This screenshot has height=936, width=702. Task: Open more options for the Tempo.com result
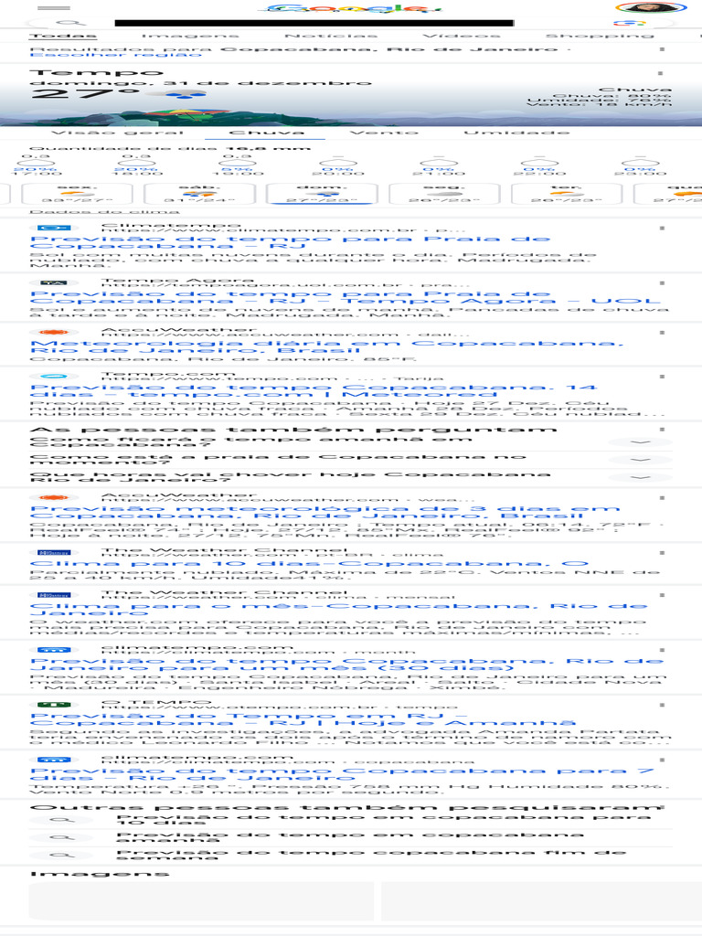tap(662, 377)
